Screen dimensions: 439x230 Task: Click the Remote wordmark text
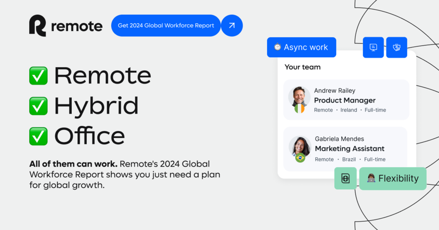click(x=77, y=26)
